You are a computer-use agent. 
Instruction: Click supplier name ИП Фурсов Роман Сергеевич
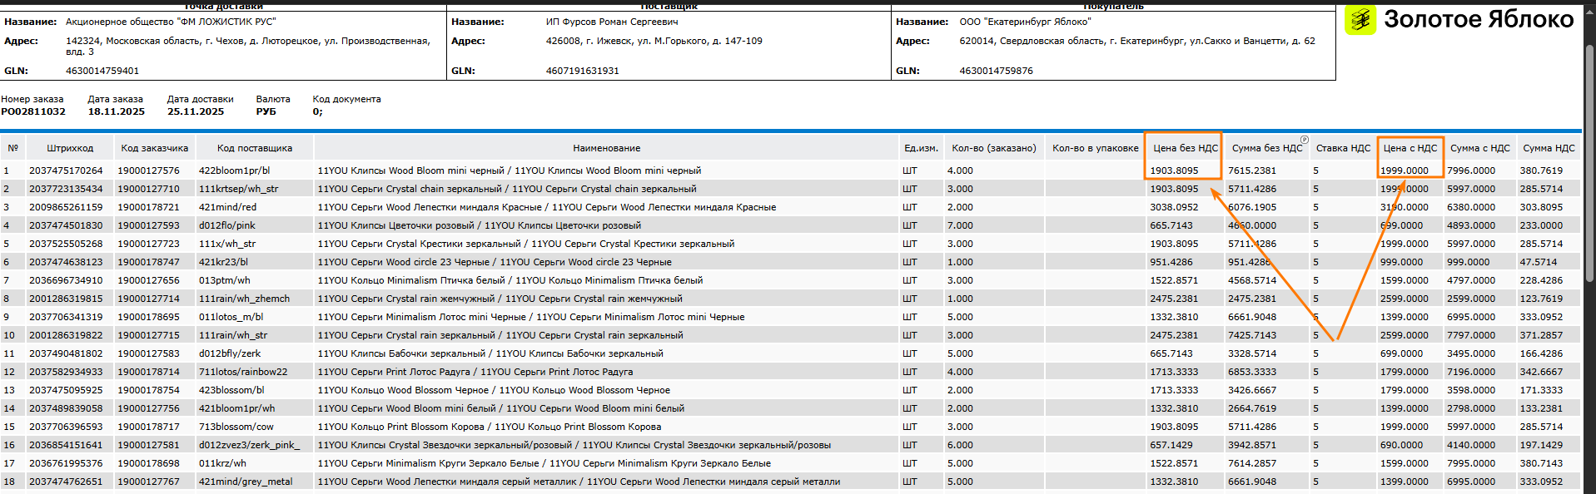click(x=612, y=22)
